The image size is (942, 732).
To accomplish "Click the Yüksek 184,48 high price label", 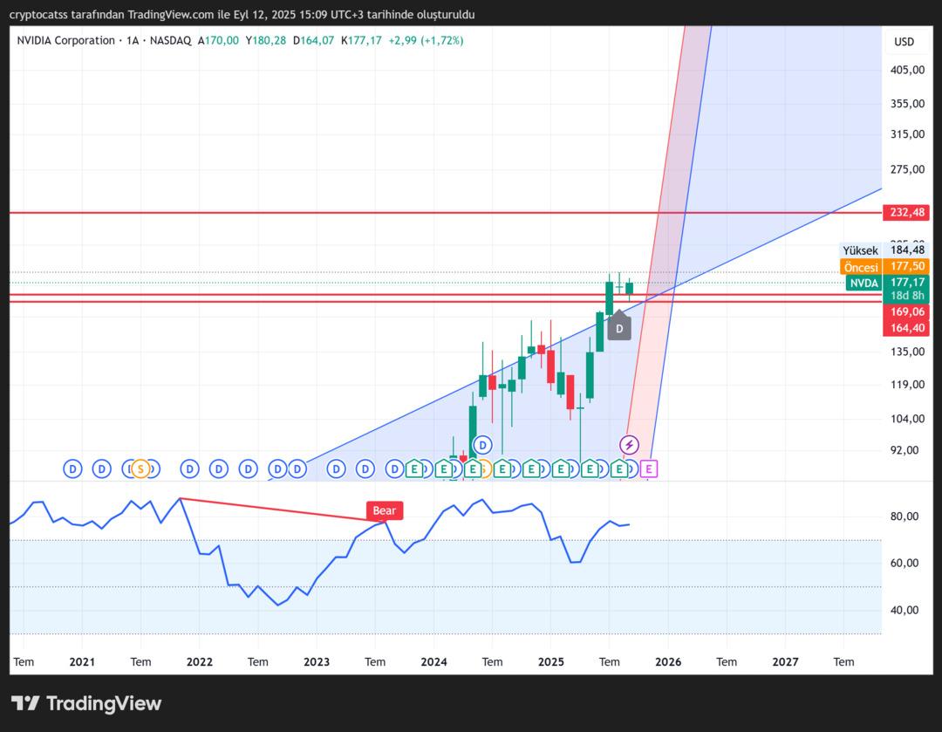I will (x=884, y=250).
